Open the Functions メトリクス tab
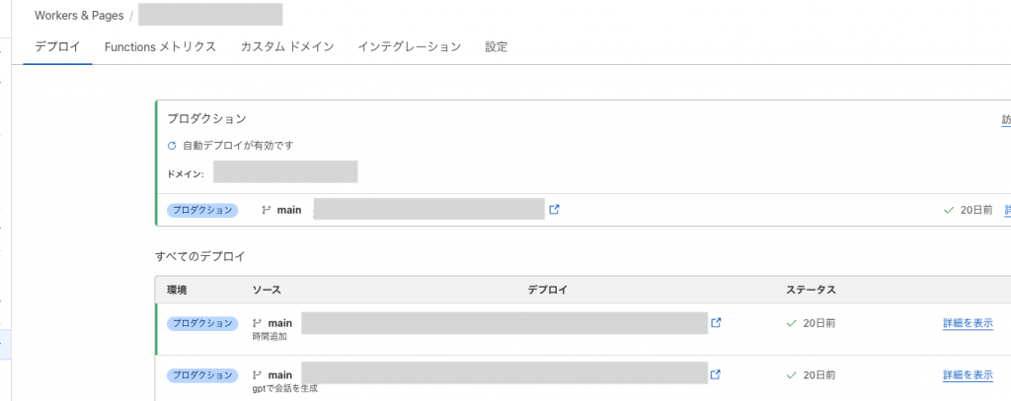This screenshot has height=401, width=1011. click(160, 47)
